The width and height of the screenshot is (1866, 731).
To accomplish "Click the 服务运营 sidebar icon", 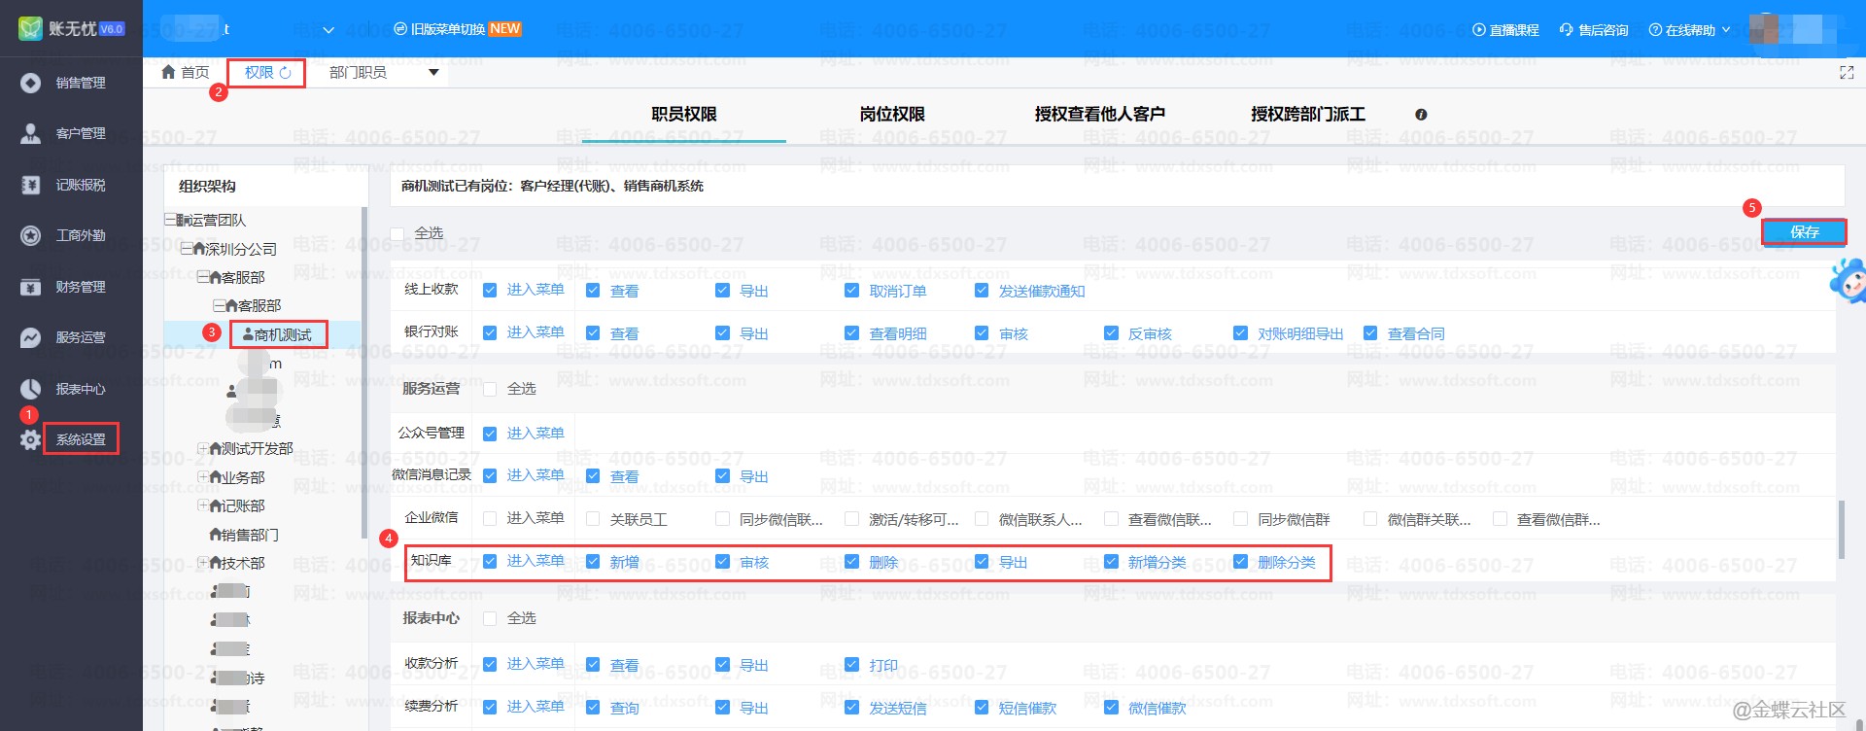I will (x=31, y=338).
